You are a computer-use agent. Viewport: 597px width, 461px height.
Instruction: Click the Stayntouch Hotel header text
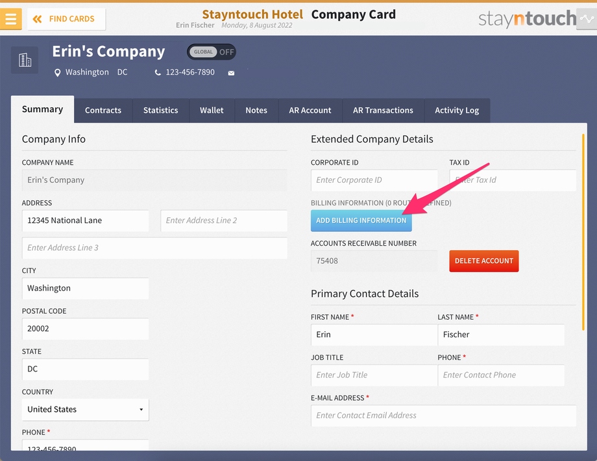point(252,14)
